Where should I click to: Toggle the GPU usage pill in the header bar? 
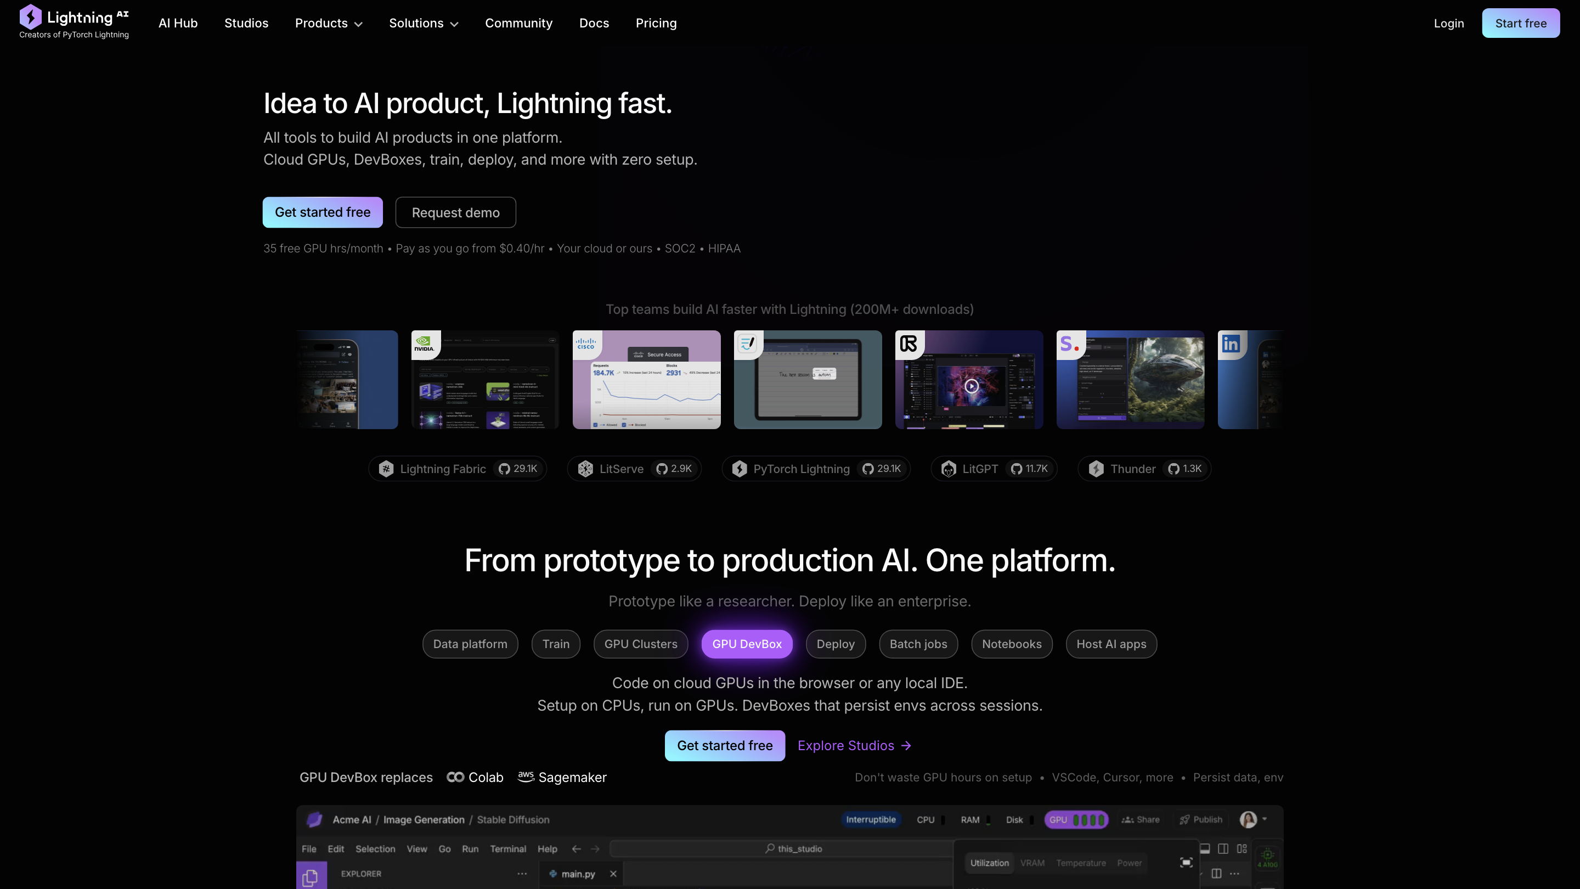1076,820
